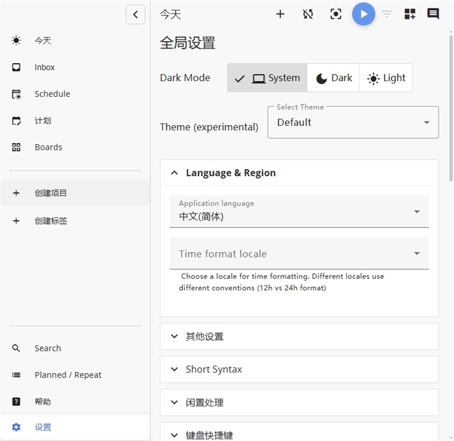Open the Time format locale dropdown
454x441 pixels.
299,253
